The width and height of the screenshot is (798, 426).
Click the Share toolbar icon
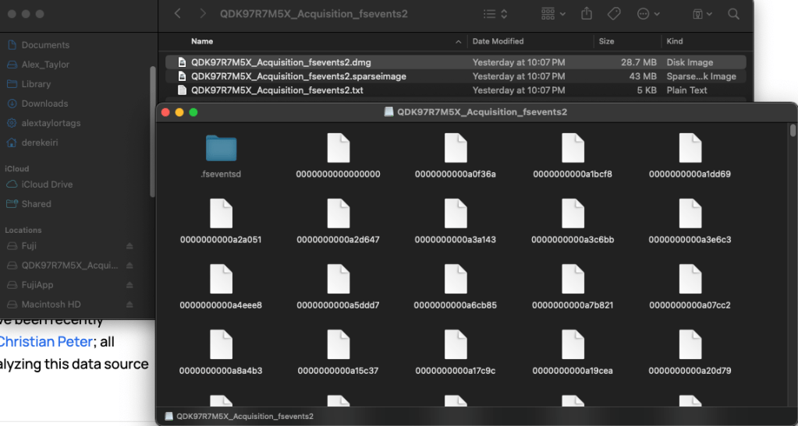(587, 14)
